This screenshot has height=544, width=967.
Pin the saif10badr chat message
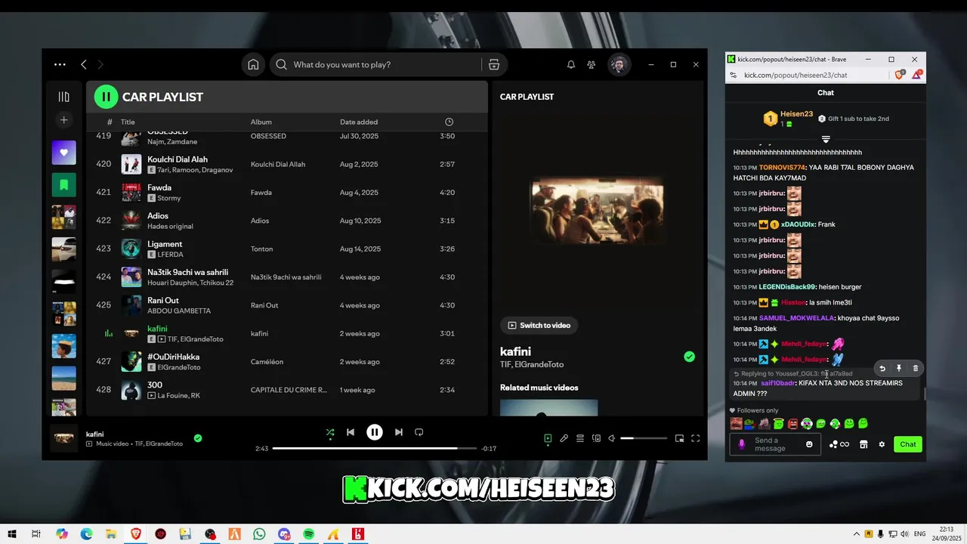click(899, 369)
